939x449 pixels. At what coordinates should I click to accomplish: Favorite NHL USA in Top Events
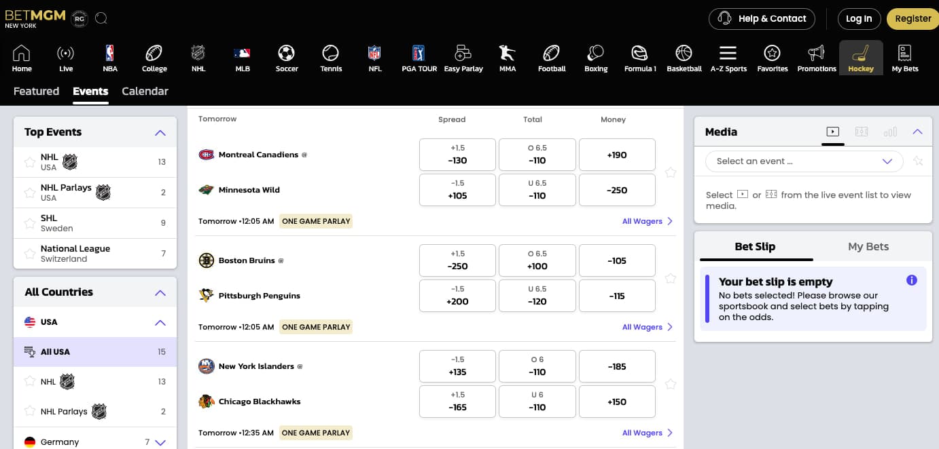click(x=30, y=162)
